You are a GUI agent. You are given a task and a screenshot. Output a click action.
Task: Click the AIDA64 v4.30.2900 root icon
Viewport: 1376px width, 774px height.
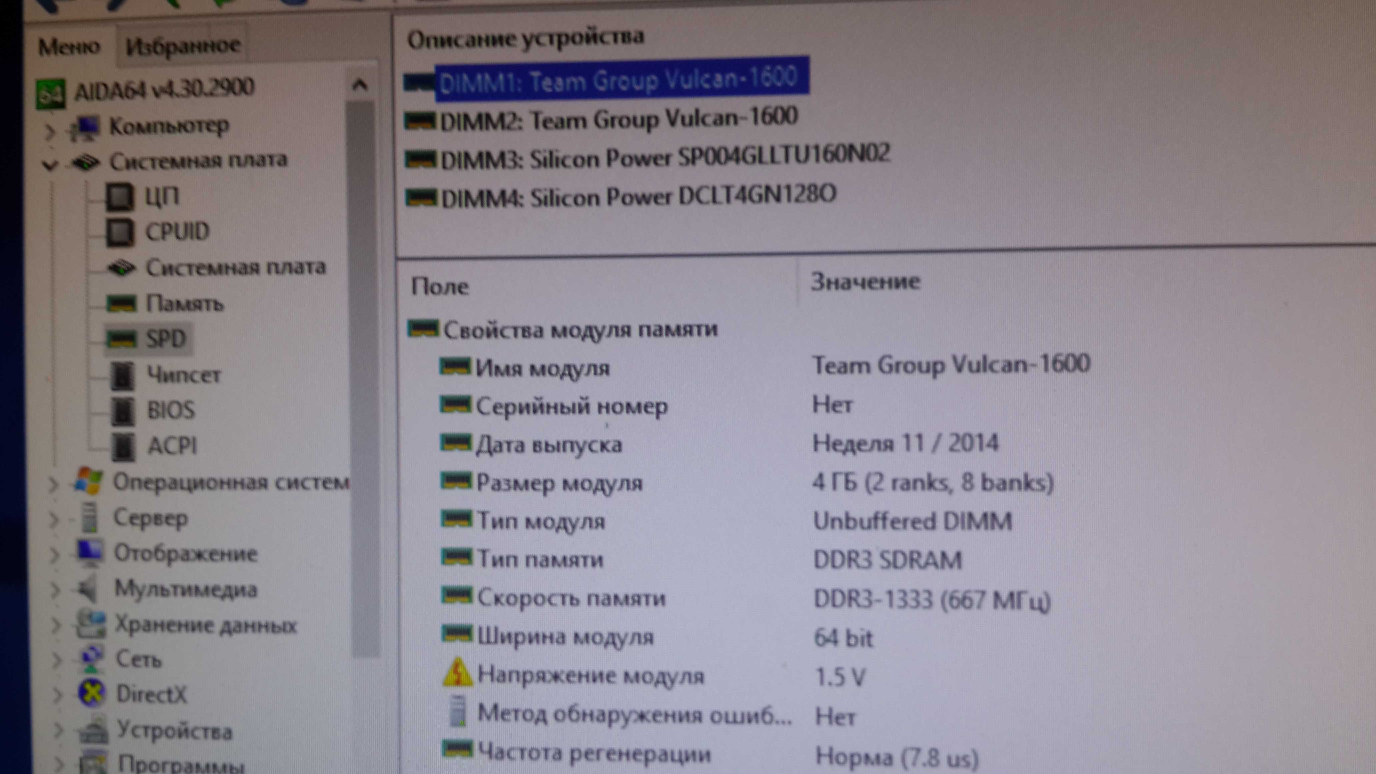pyautogui.click(x=50, y=95)
